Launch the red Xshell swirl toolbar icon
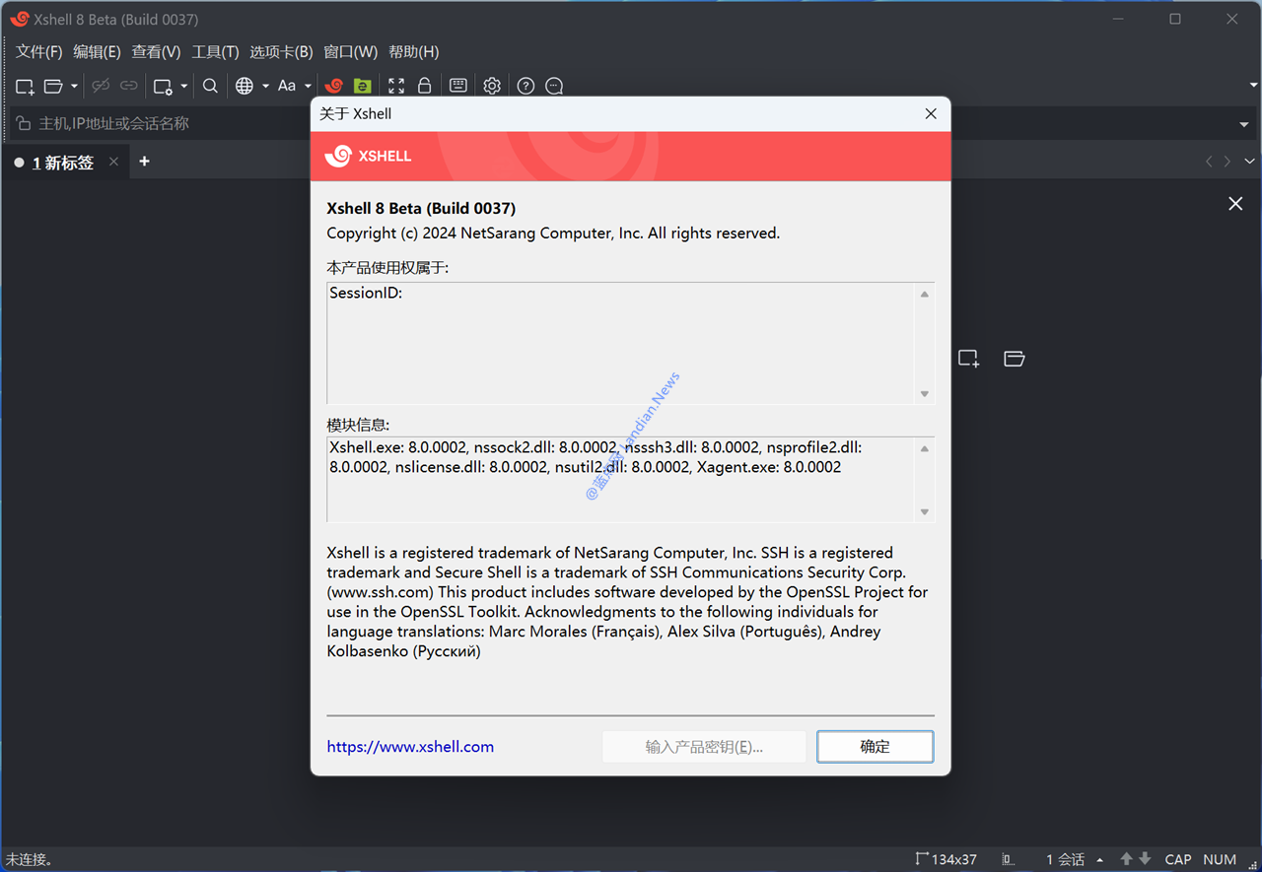The width and height of the screenshot is (1262, 872). coord(333,87)
